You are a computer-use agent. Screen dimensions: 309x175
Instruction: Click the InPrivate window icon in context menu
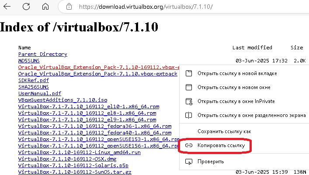tap(189, 101)
